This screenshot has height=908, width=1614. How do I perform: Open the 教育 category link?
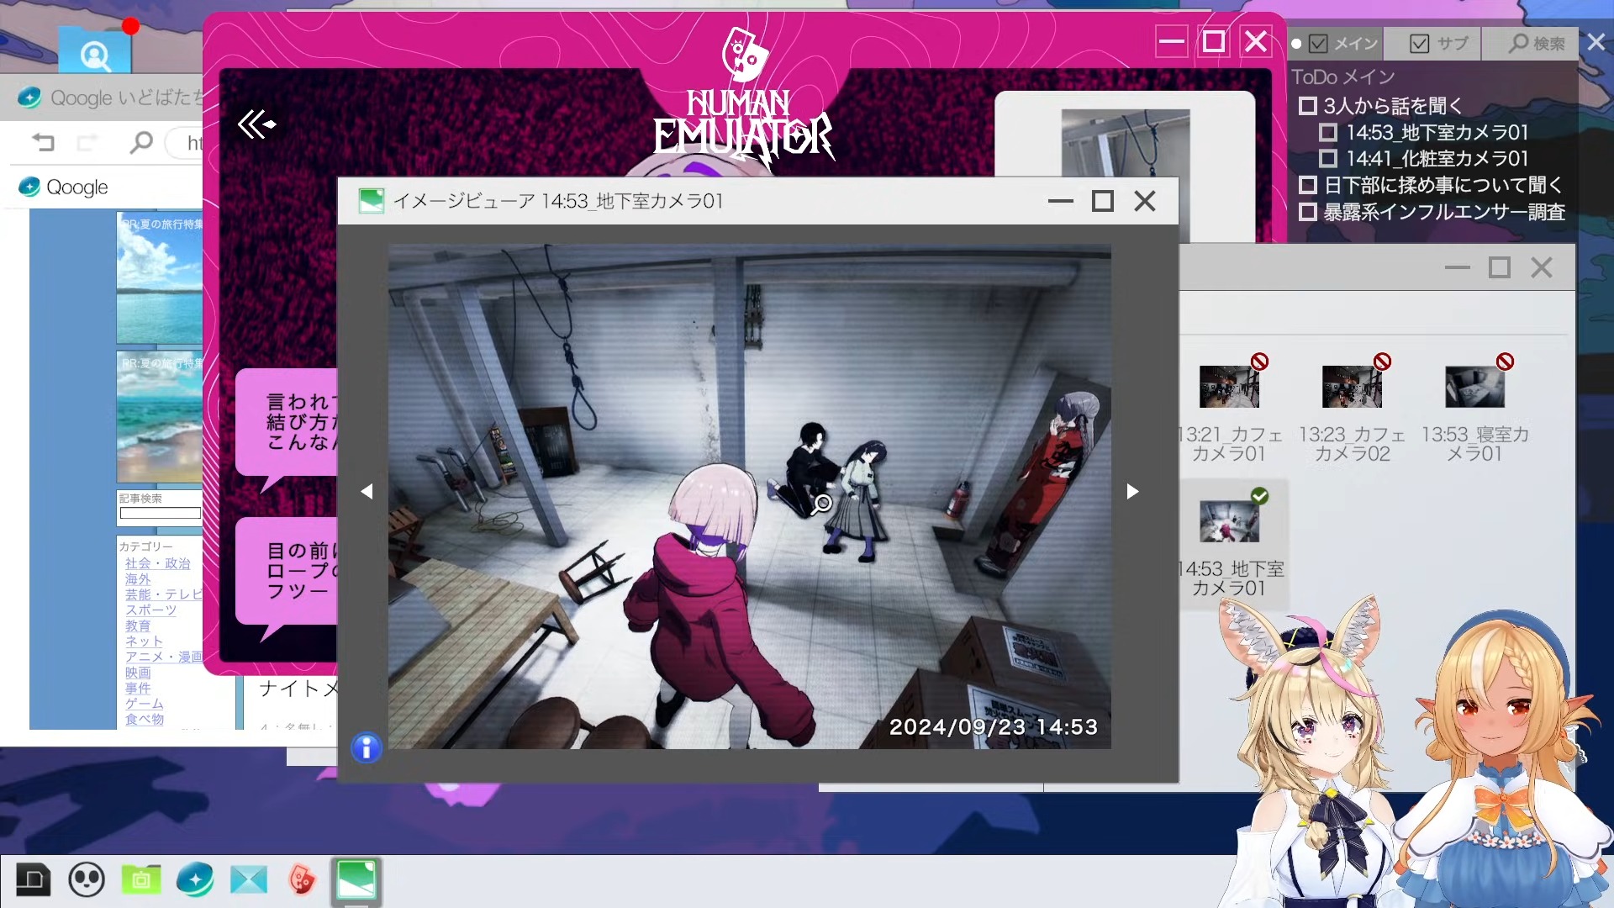(x=138, y=626)
